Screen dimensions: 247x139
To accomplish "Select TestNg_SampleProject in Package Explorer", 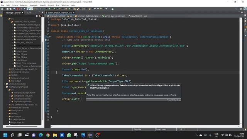I will point(18,87).
